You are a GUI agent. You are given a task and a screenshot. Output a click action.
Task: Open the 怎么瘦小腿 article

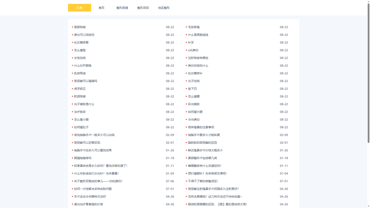click(x=81, y=119)
